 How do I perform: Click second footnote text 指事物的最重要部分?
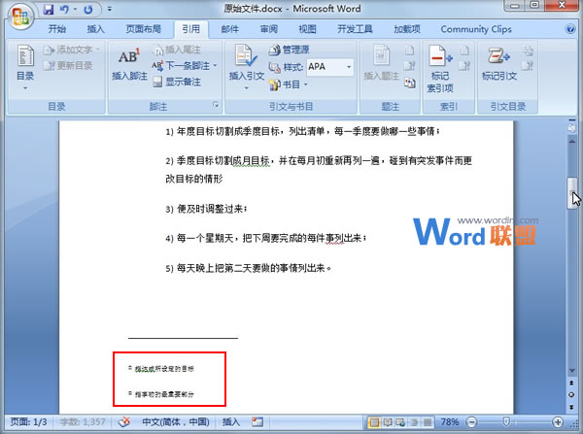tap(164, 394)
